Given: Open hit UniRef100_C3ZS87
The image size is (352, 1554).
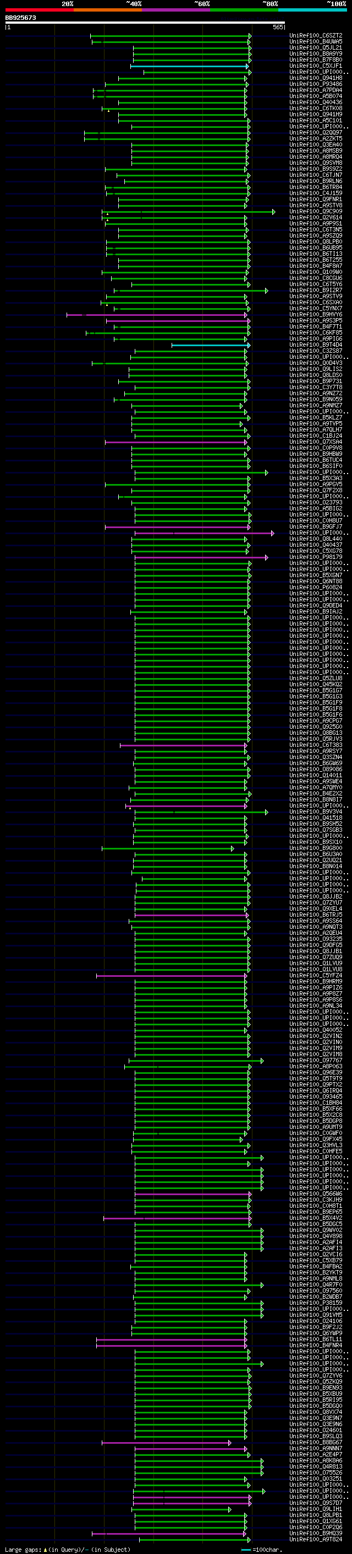Looking at the screenshot, I should tap(315, 351).
